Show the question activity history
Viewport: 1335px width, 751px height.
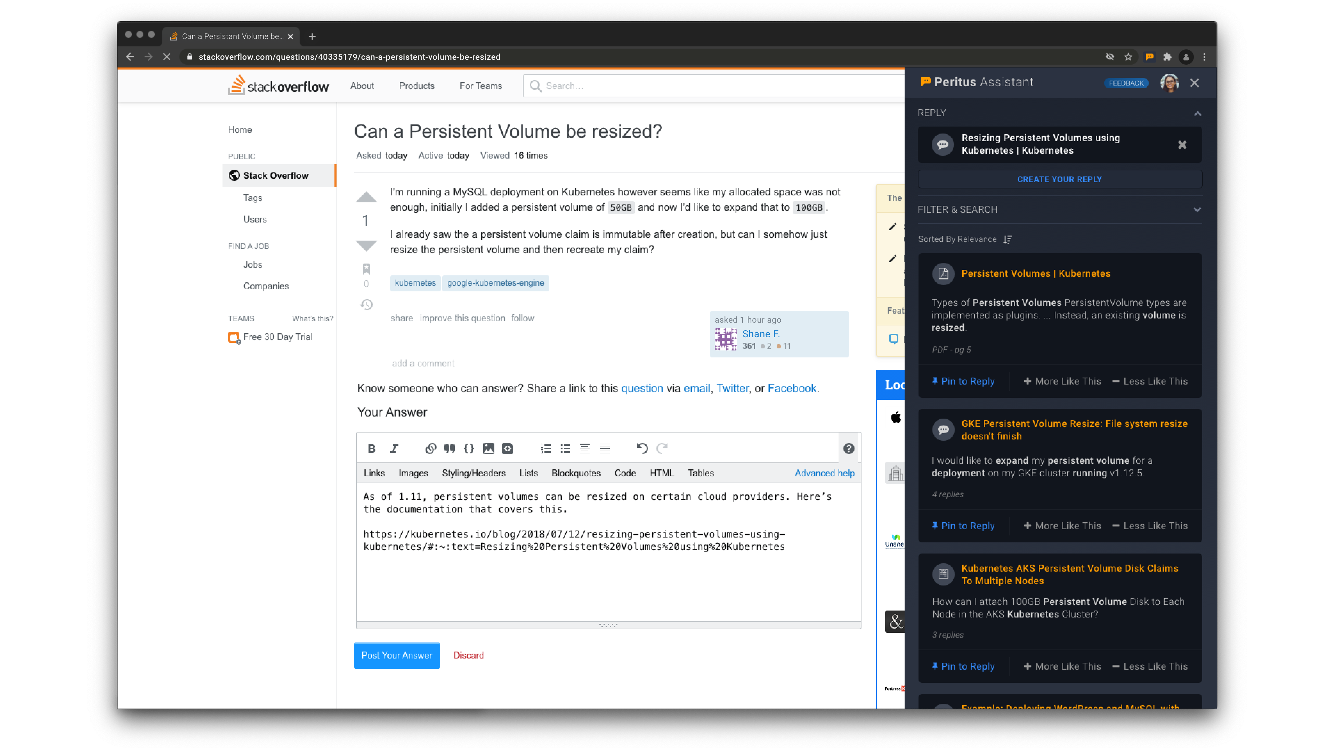pyautogui.click(x=366, y=305)
